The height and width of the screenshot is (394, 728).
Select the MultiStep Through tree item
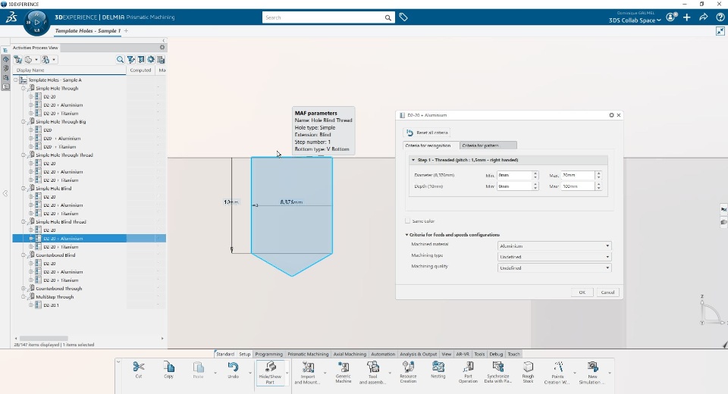point(55,297)
